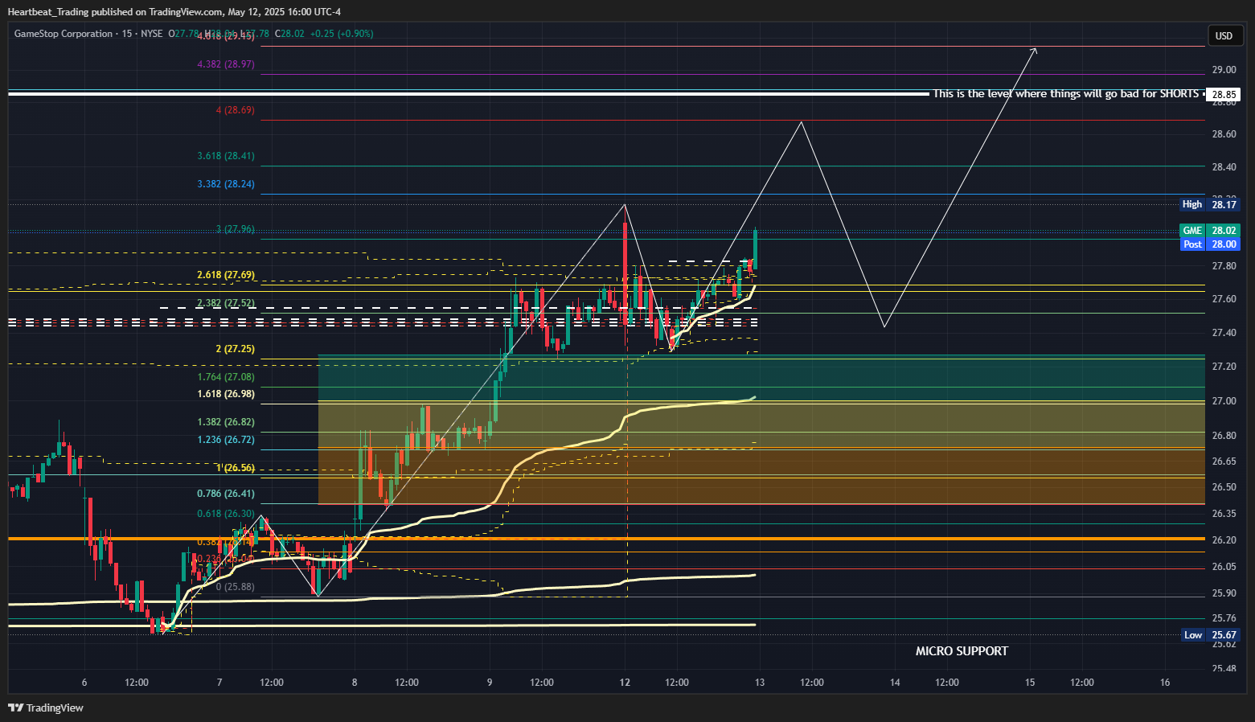
Task: Click date 16 on the time axis
Action: pos(1165,683)
